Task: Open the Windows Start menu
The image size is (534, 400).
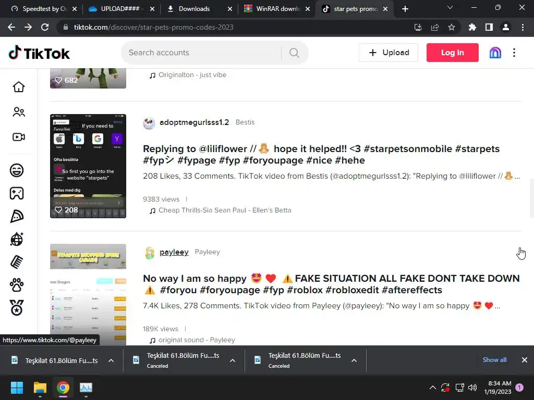Action: point(17,387)
